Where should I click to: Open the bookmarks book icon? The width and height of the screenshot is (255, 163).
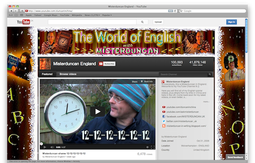point(16,15)
